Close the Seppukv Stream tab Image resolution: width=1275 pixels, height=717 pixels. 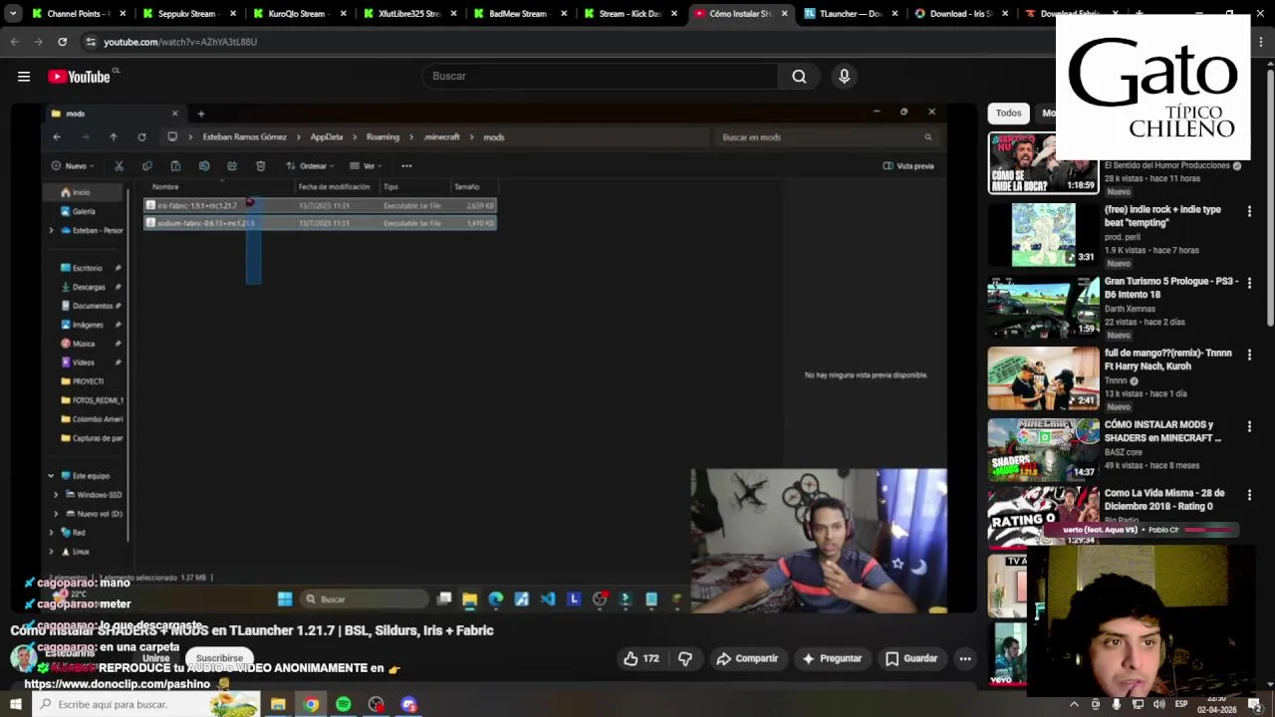point(233,14)
